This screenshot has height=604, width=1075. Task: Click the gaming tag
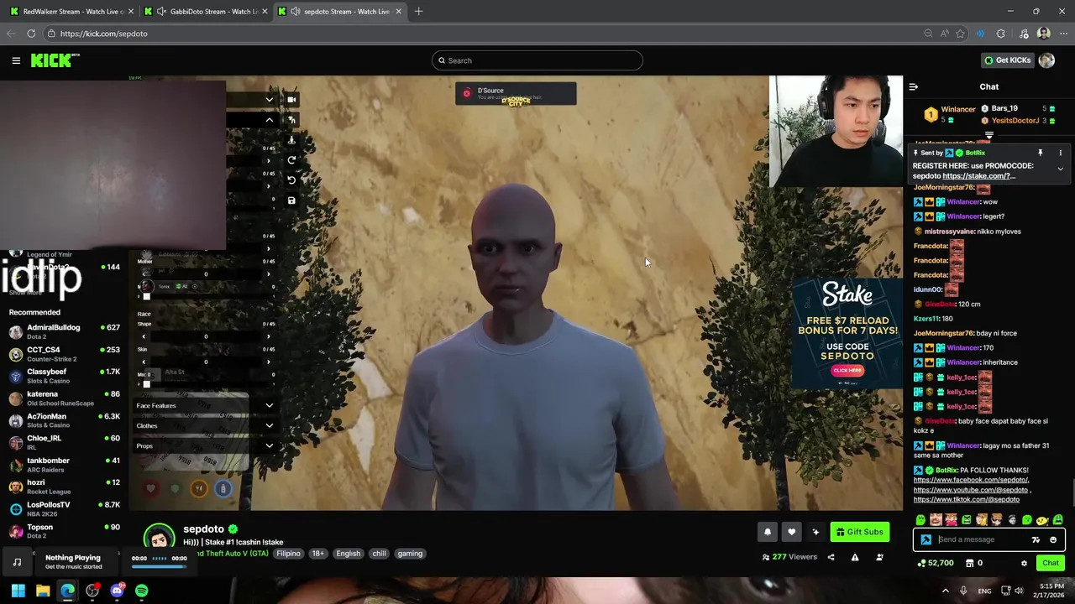[410, 554]
